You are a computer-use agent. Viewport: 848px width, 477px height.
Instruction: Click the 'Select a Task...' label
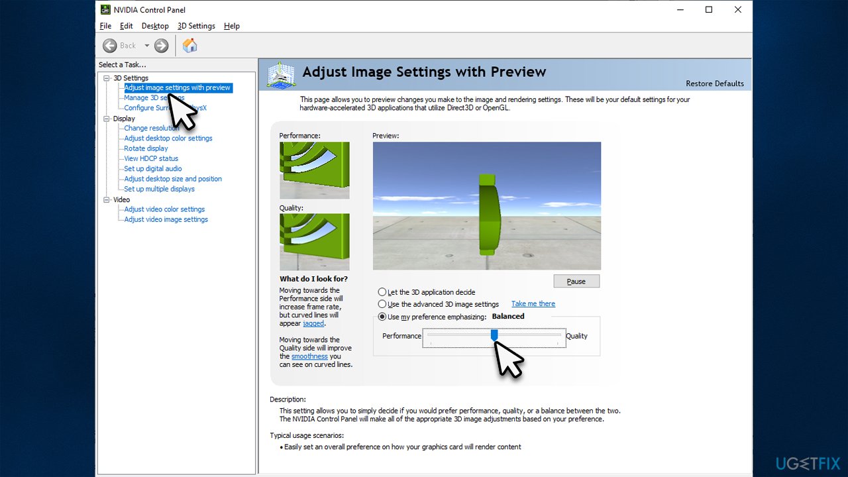123,65
